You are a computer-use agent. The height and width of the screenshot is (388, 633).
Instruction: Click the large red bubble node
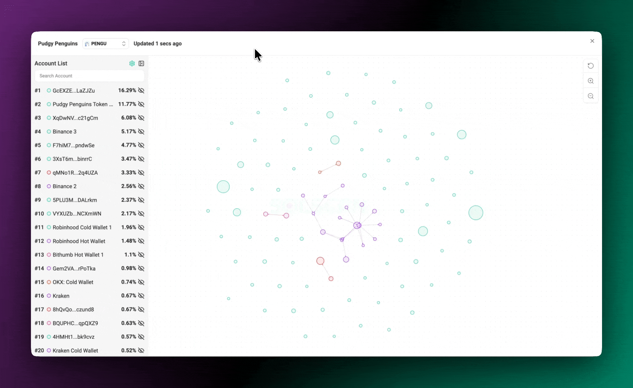point(320,261)
